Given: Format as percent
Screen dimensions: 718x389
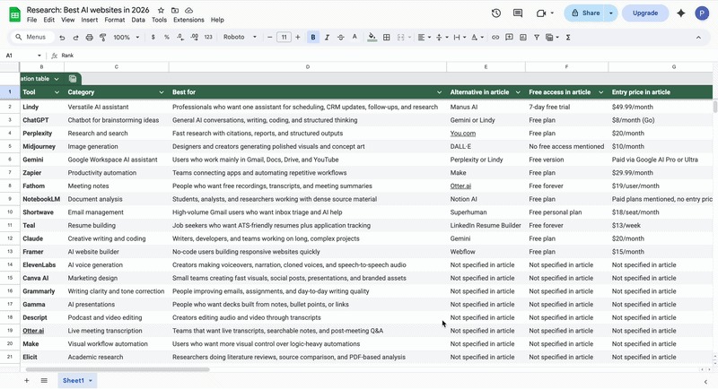Looking at the screenshot, I should coord(167,38).
